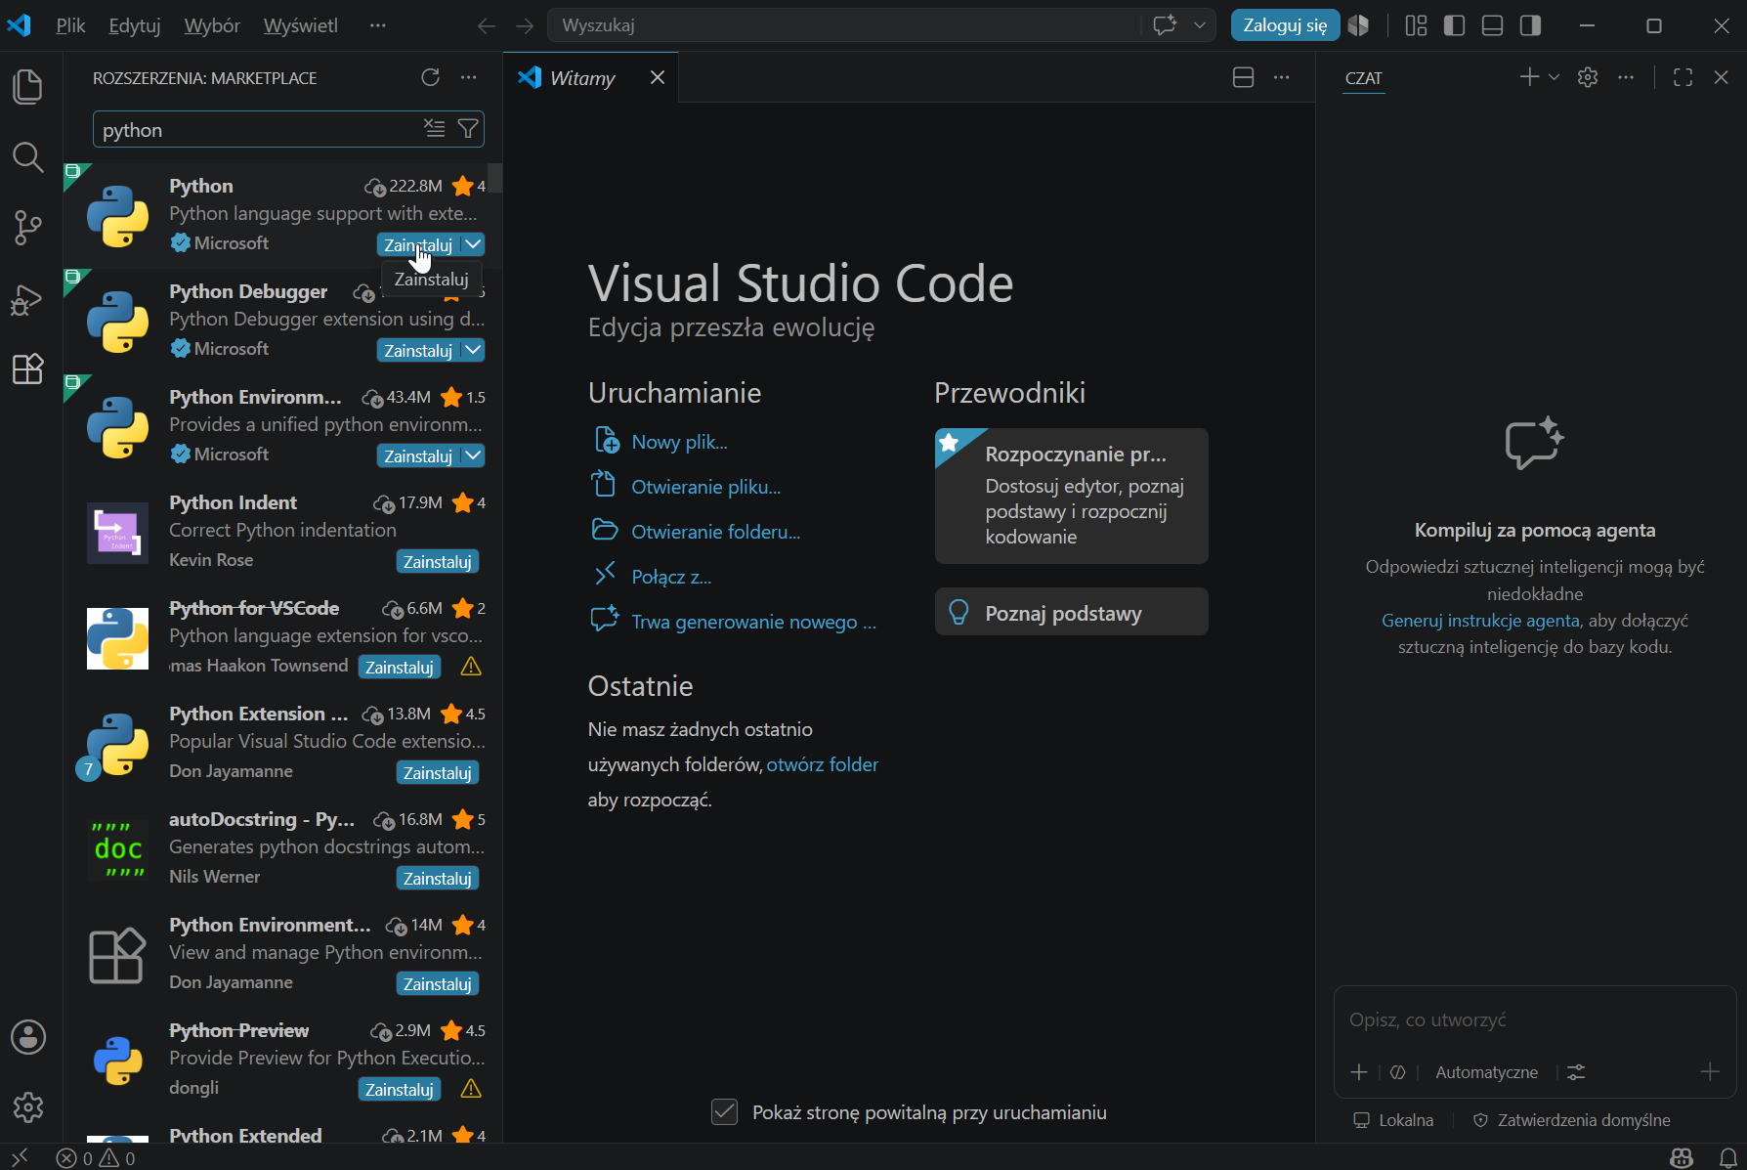Open the Manage gear in activity bar
Viewport: 1747px width, 1170px height.
(x=27, y=1107)
